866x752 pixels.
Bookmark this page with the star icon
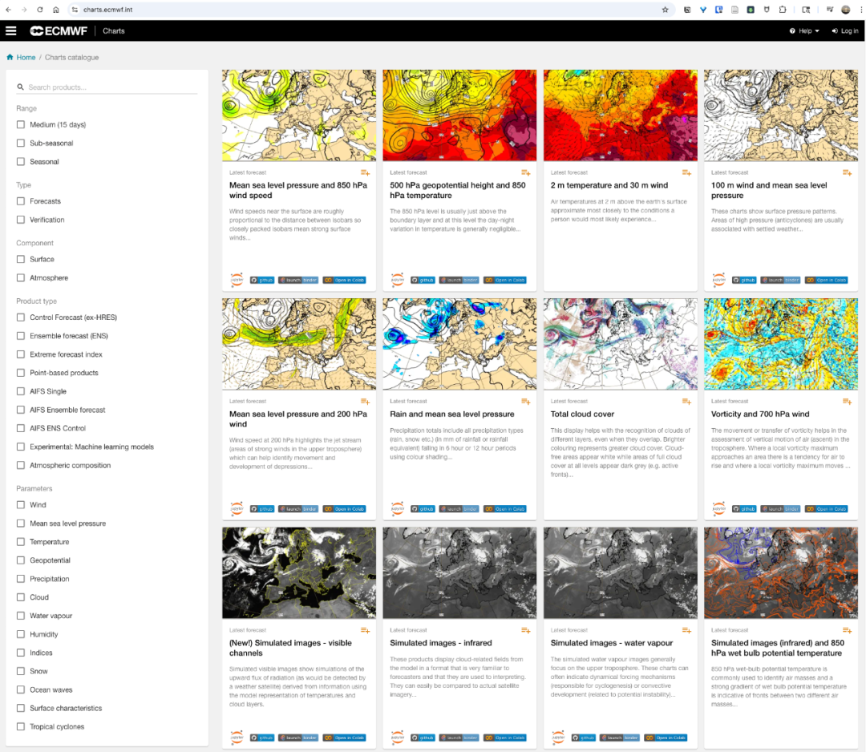point(665,10)
